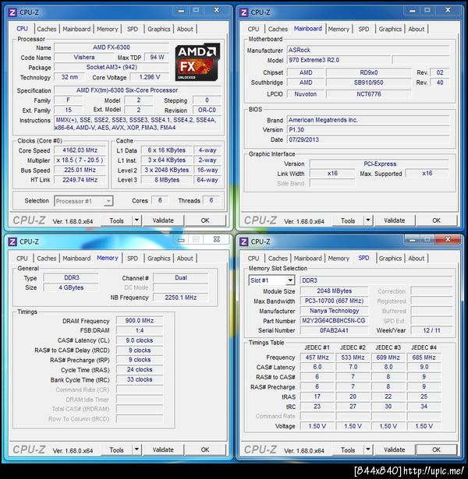Click the SPD manufacturer 'Nanya Technology'
The width and height of the screenshot is (468, 479).
point(334,311)
